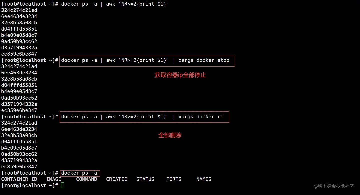The height and width of the screenshot is (195, 360).
Task: Click d04fffd55851 in the docker stop output
Action: pyautogui.click(x=19, y=85)
